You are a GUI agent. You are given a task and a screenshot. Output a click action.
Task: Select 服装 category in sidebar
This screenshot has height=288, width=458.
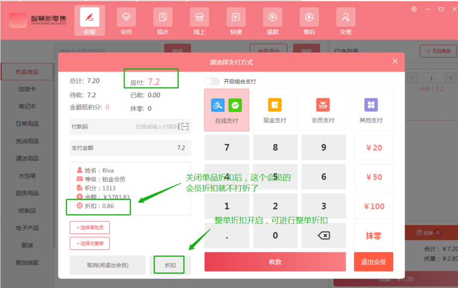click(x=27, y=245)
